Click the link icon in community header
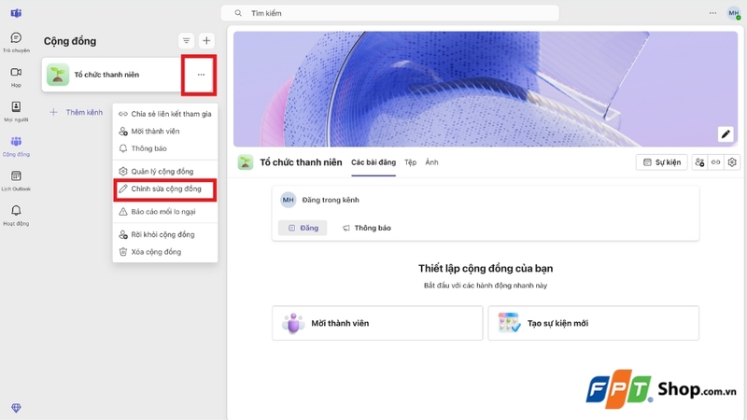The height and width of the screenshot is (420, 747). pyautogui.click(x=715, y=162)
